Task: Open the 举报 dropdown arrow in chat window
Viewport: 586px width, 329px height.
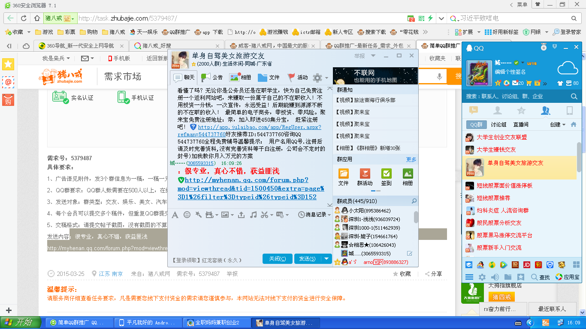Action: 373,56
